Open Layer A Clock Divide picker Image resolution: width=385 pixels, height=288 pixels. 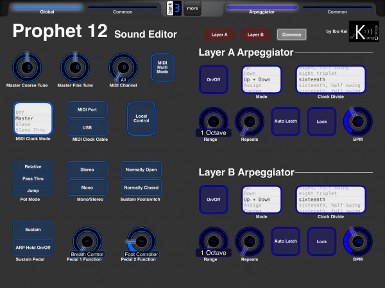(x=330, y=79)
